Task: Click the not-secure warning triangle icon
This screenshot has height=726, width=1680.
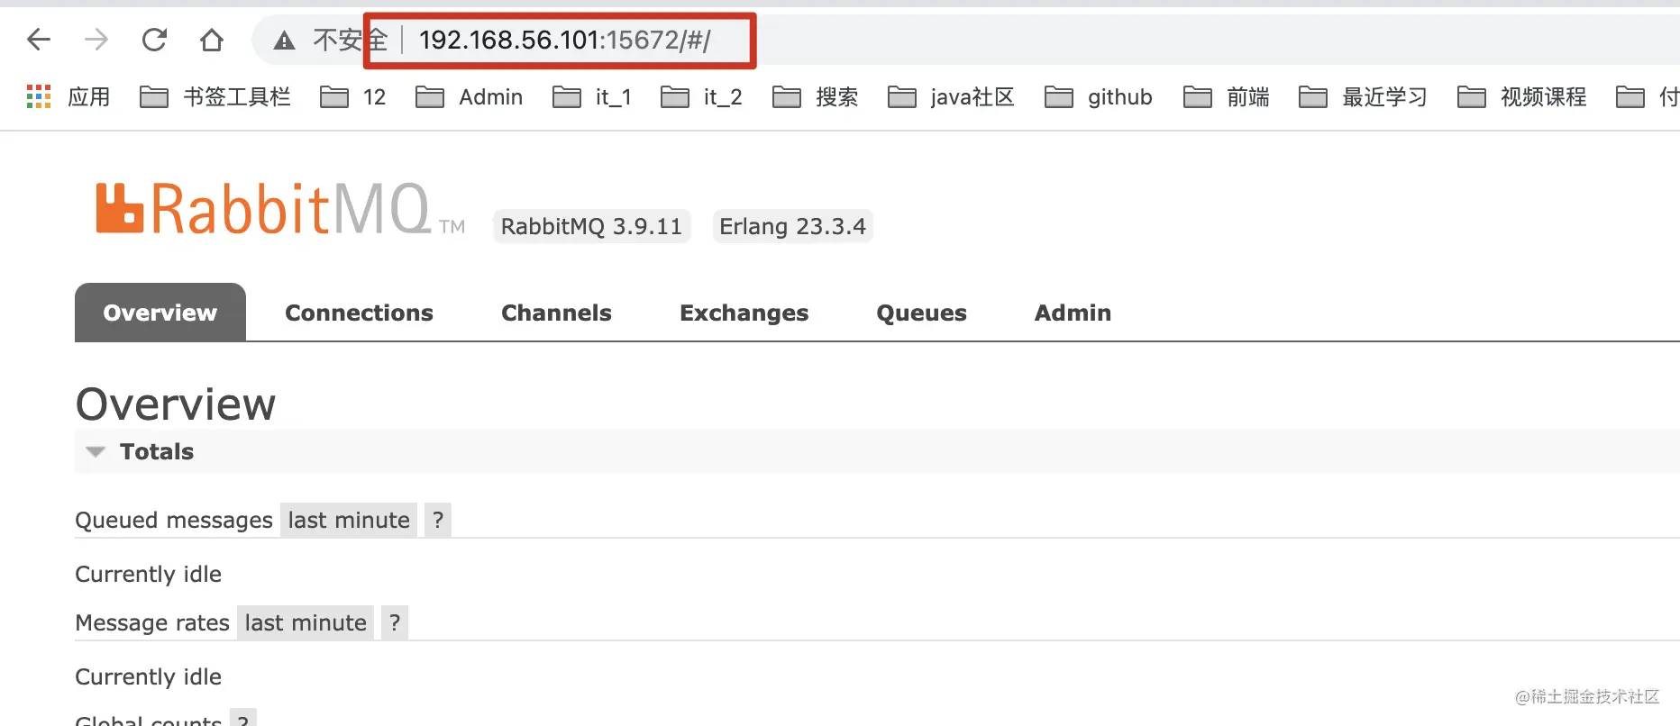Action: pos(284,41)
